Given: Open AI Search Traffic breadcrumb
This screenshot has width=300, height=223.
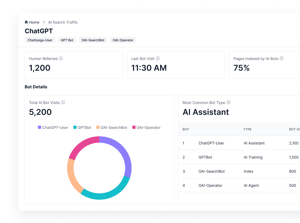Looking at the screenshot, I should point(63,22).
